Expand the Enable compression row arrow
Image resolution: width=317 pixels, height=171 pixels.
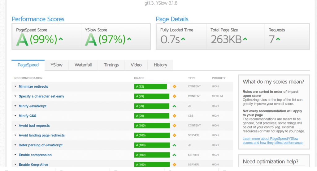(x=15, y=155)
